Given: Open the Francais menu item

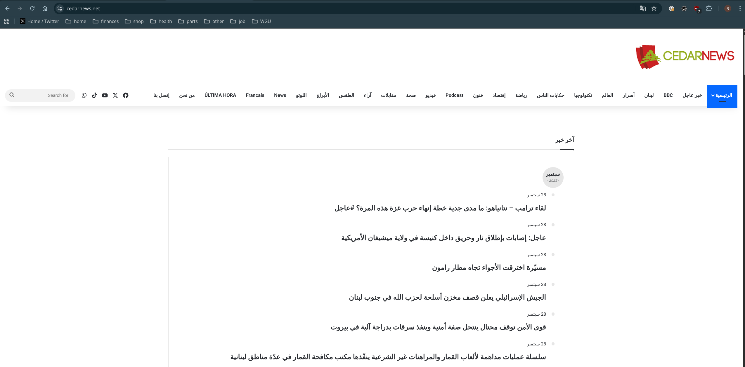Looking at the screenshot, I should point(255,95).
